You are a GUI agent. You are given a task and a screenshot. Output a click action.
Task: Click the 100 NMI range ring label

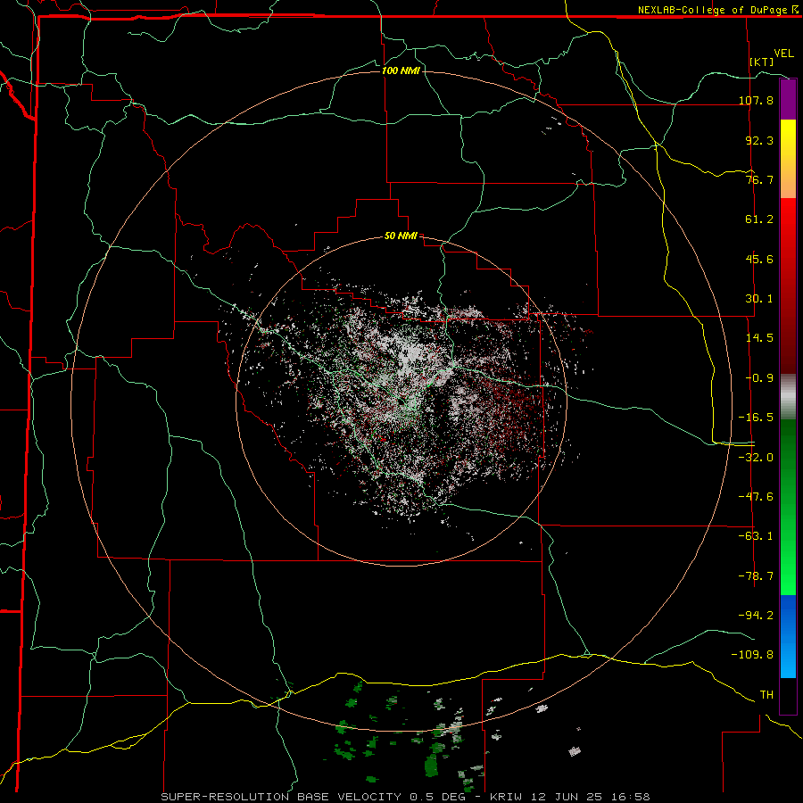[x=401, y=70]
